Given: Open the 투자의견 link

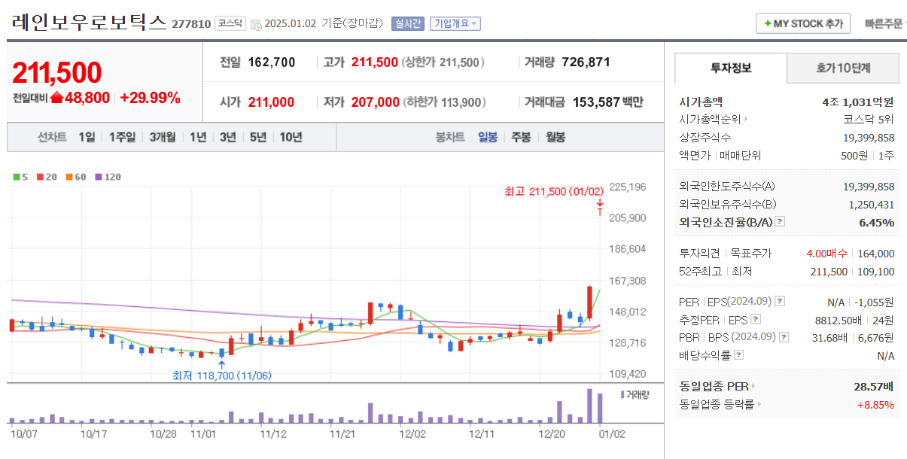Looking at the screenshot, I should point(699,254).
